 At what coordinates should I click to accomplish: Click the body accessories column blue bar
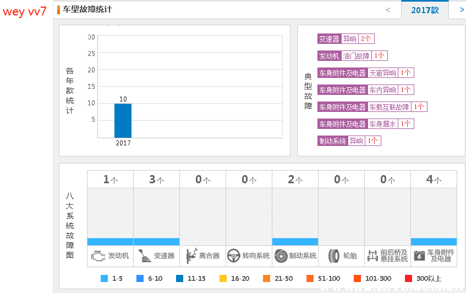434,242
